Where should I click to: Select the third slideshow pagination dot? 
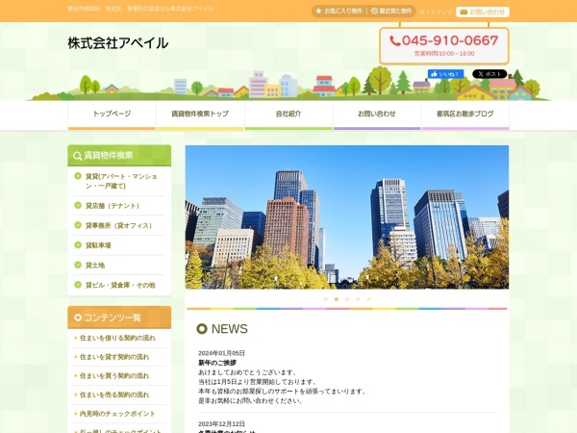pyautogui.click(x=347, y=299)
